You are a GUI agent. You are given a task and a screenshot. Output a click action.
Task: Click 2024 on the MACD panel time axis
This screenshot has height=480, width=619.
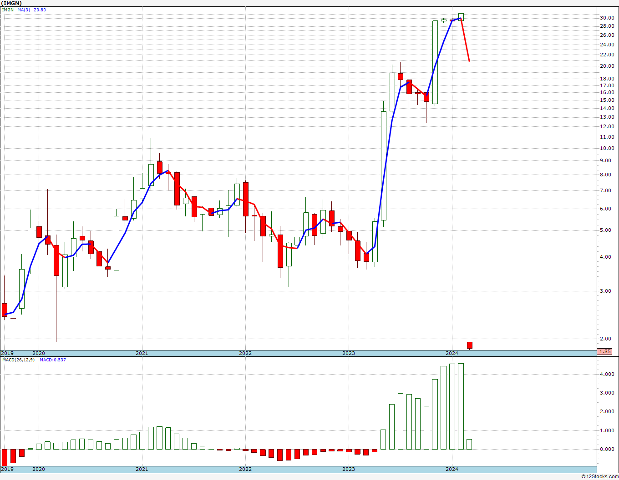(452, 469)
